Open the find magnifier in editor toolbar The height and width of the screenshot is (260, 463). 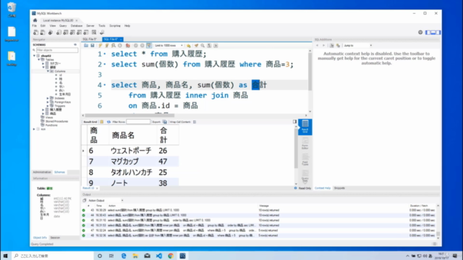click(203, 45)
